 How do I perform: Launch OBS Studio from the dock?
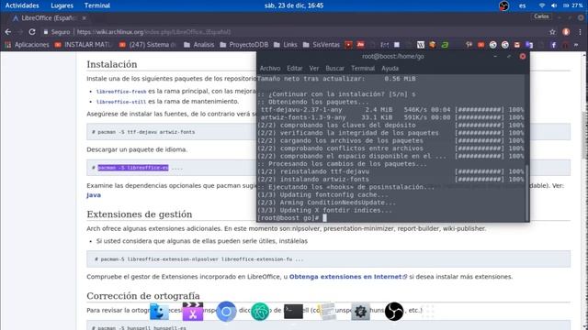click(394, 312)
